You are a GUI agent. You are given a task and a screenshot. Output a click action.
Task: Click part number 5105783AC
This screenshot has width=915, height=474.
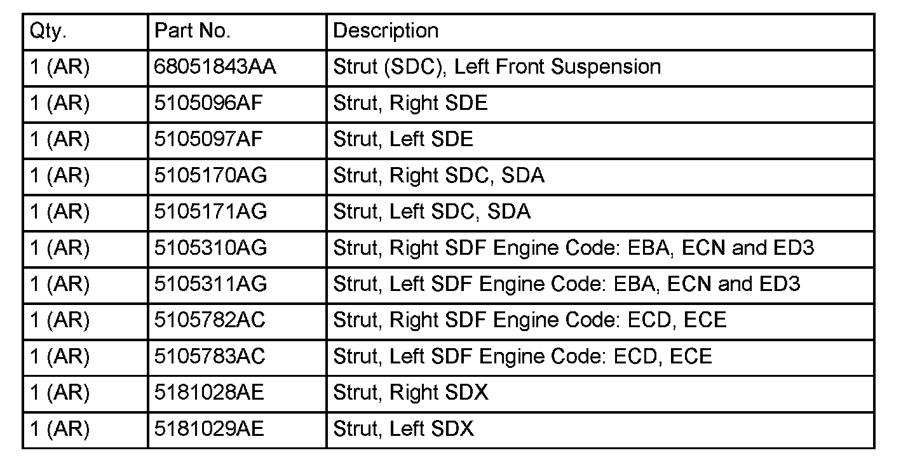[x=210, y=356]
